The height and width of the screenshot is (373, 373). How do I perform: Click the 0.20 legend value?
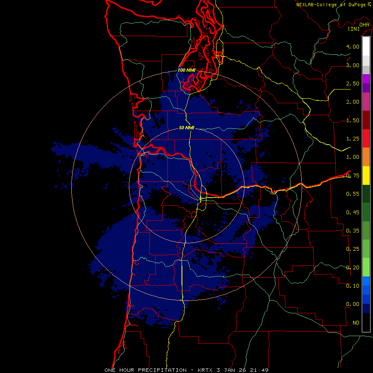353,268
